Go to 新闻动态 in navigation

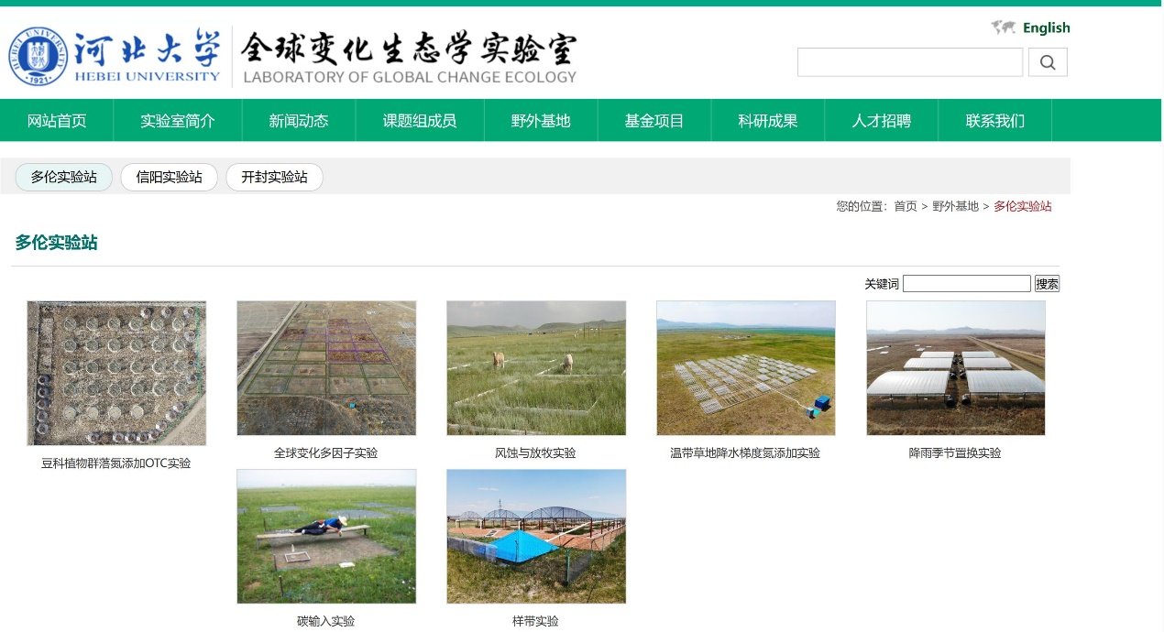point(299,121)
